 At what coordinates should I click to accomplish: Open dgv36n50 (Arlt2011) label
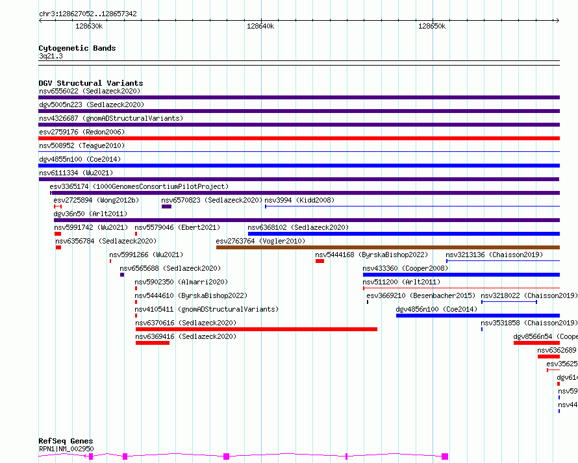90,214
